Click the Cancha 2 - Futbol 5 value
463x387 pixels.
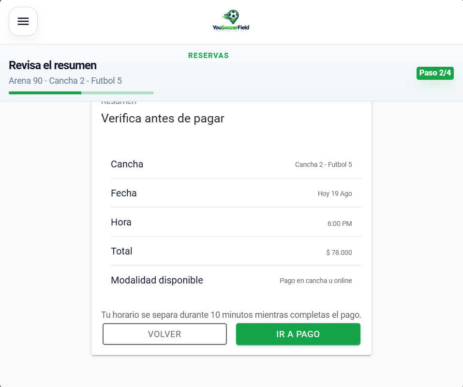[x=323, y=164]
